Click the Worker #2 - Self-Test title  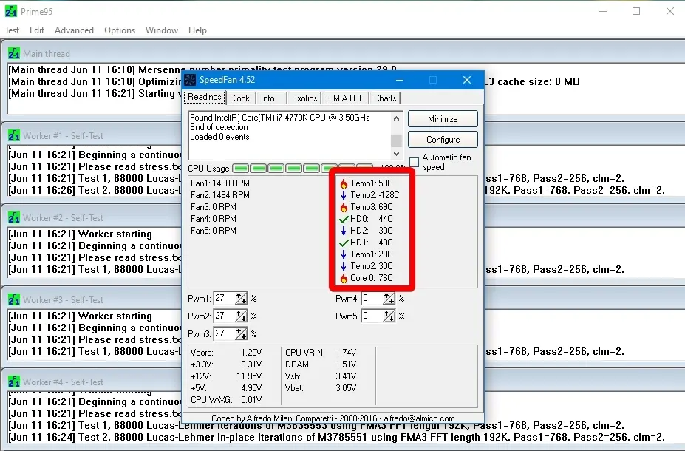64,217
